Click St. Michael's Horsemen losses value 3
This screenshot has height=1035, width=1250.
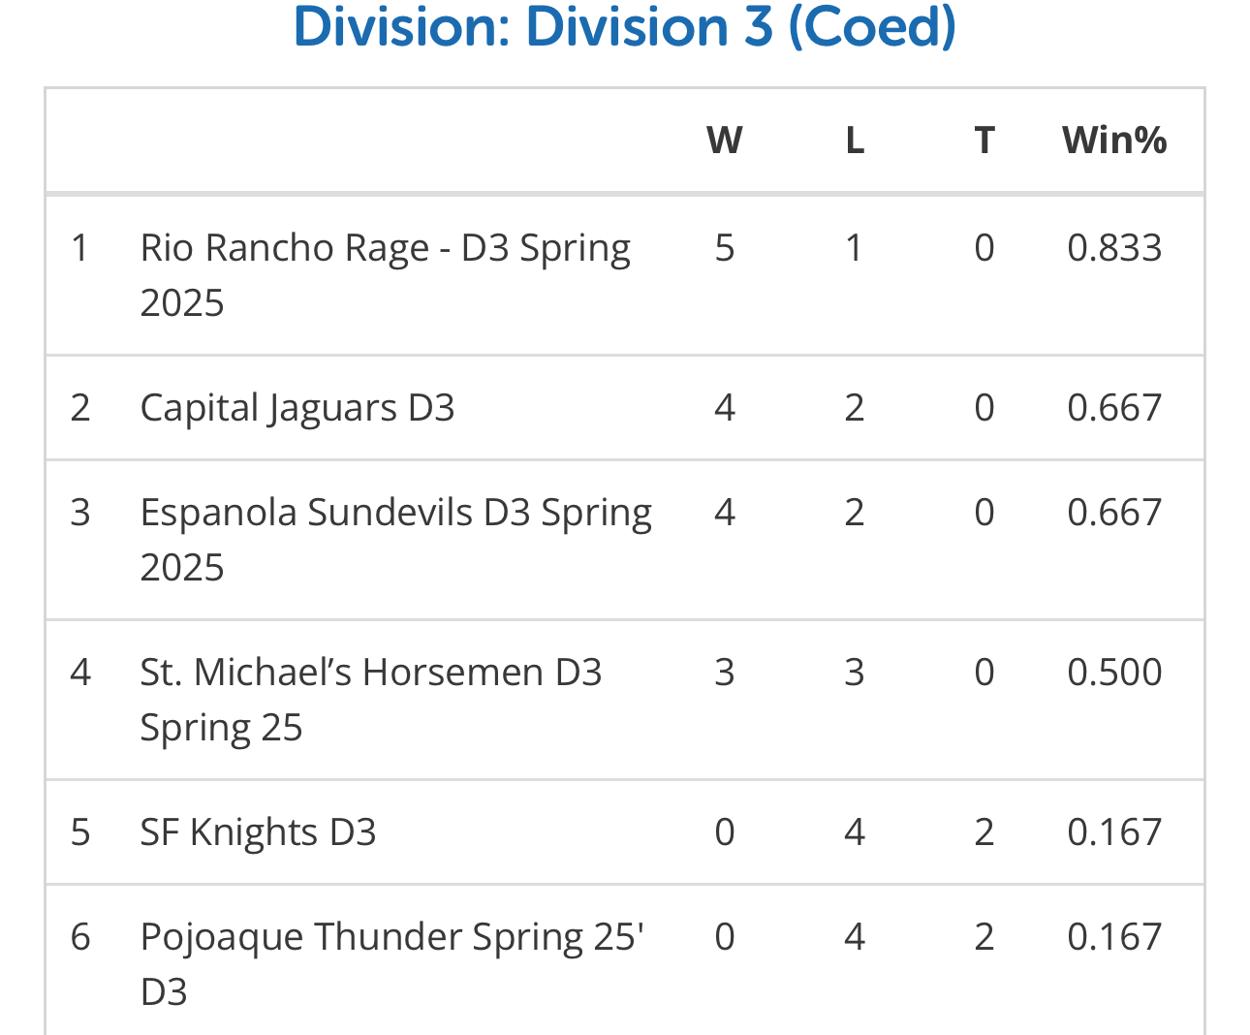(854, 673)
